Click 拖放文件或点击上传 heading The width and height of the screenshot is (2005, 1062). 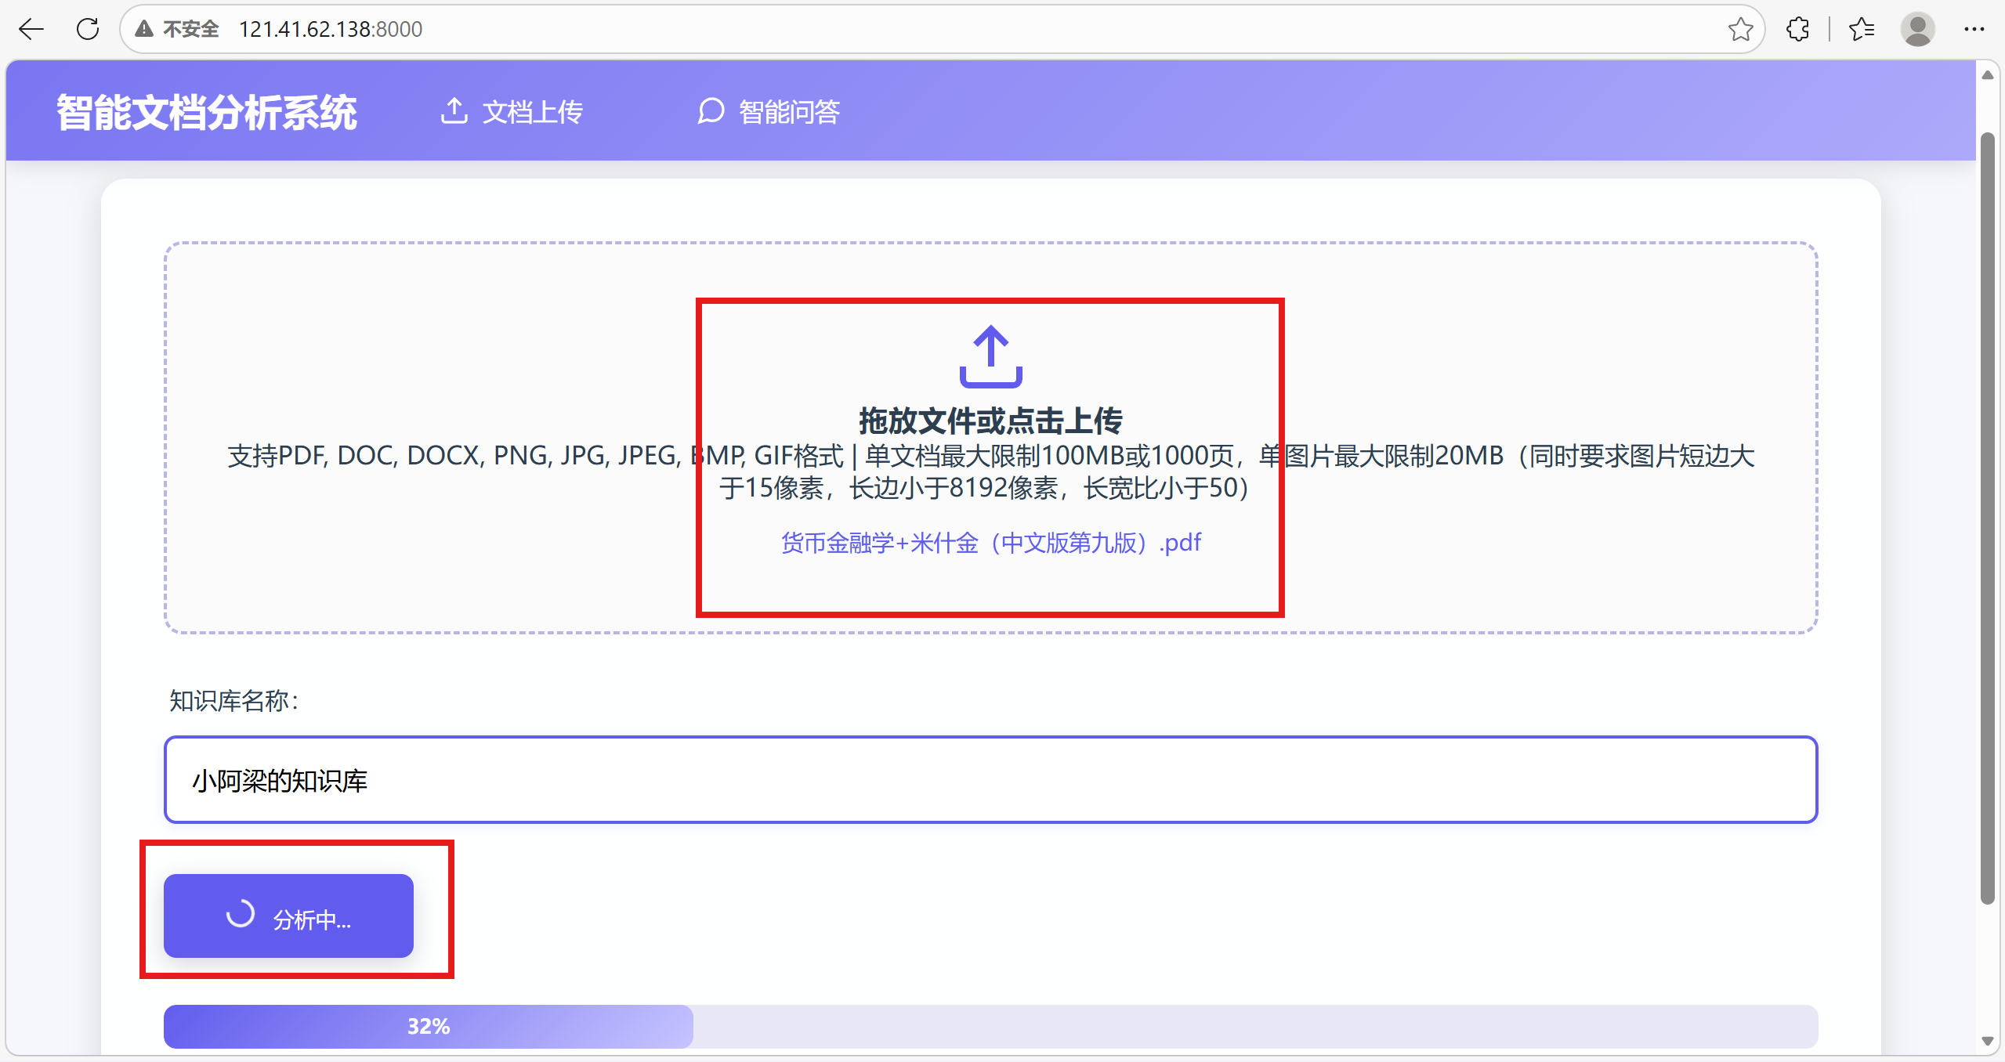click(990, 421)
